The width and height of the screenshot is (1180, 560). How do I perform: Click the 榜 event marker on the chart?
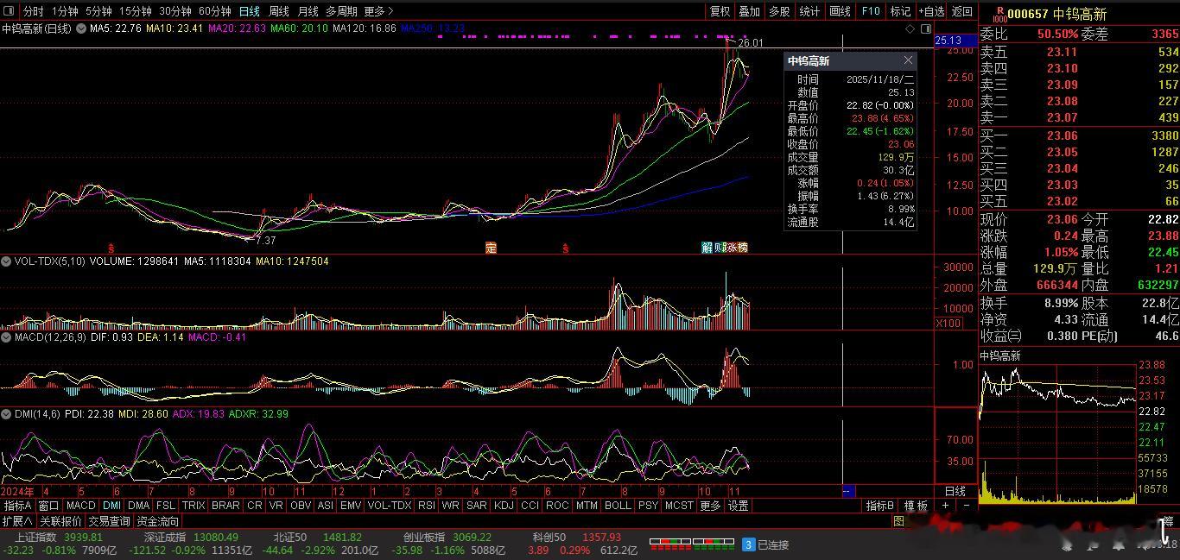click(742, 248)
